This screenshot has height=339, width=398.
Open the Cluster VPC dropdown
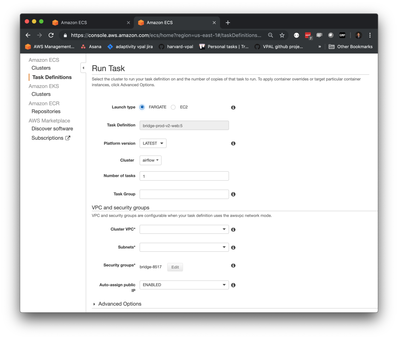click(184, 229)
